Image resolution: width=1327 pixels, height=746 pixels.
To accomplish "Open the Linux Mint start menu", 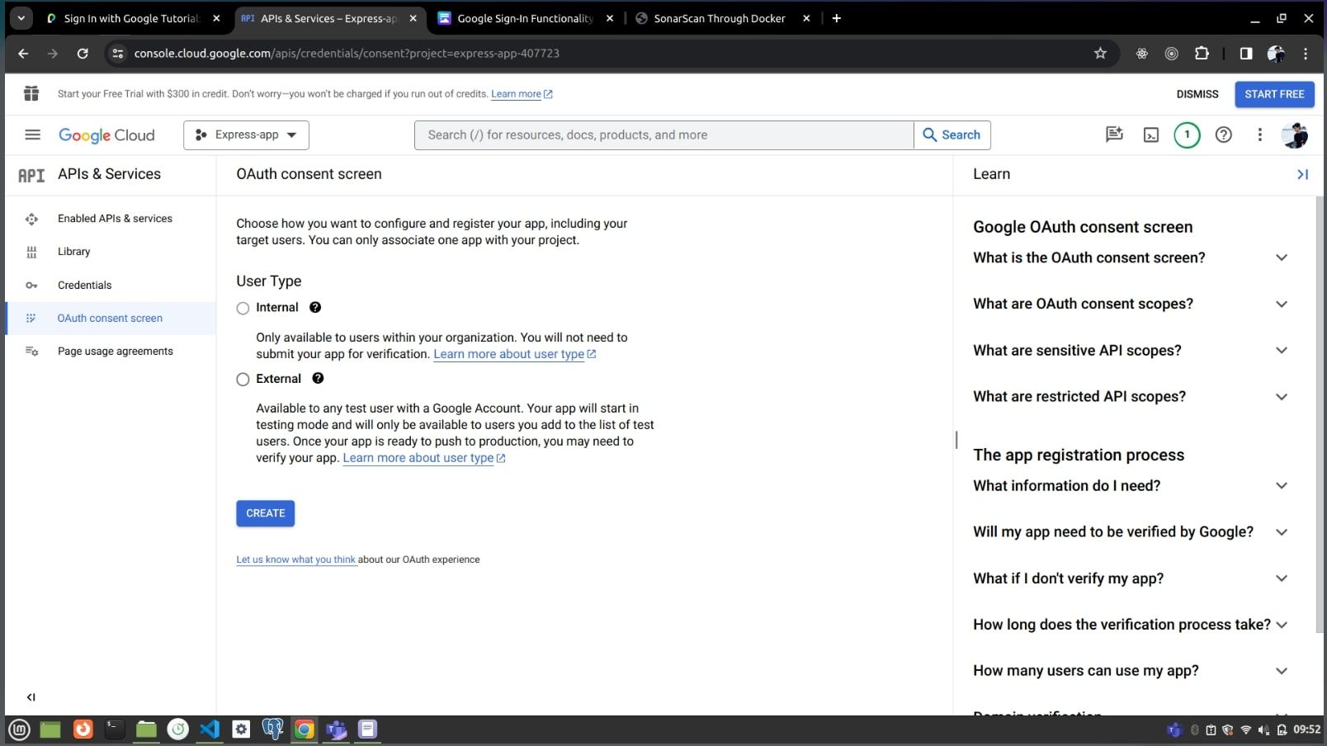I will pyautogui.click(x=19, y=729).
